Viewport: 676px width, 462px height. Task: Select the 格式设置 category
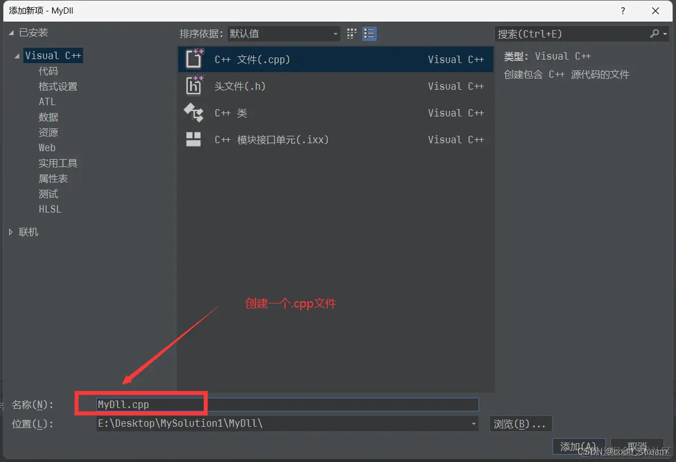tap(58, 86)
